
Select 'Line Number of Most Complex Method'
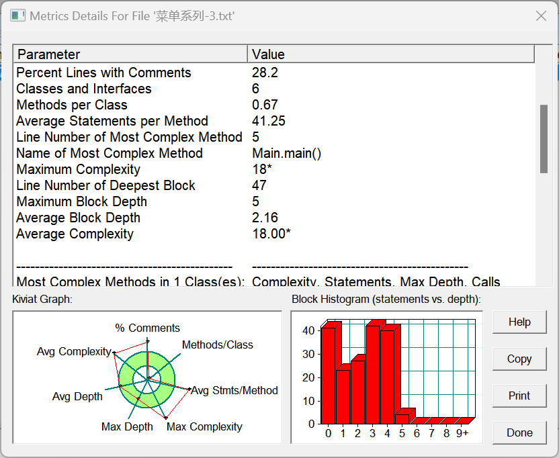(274, 137)
